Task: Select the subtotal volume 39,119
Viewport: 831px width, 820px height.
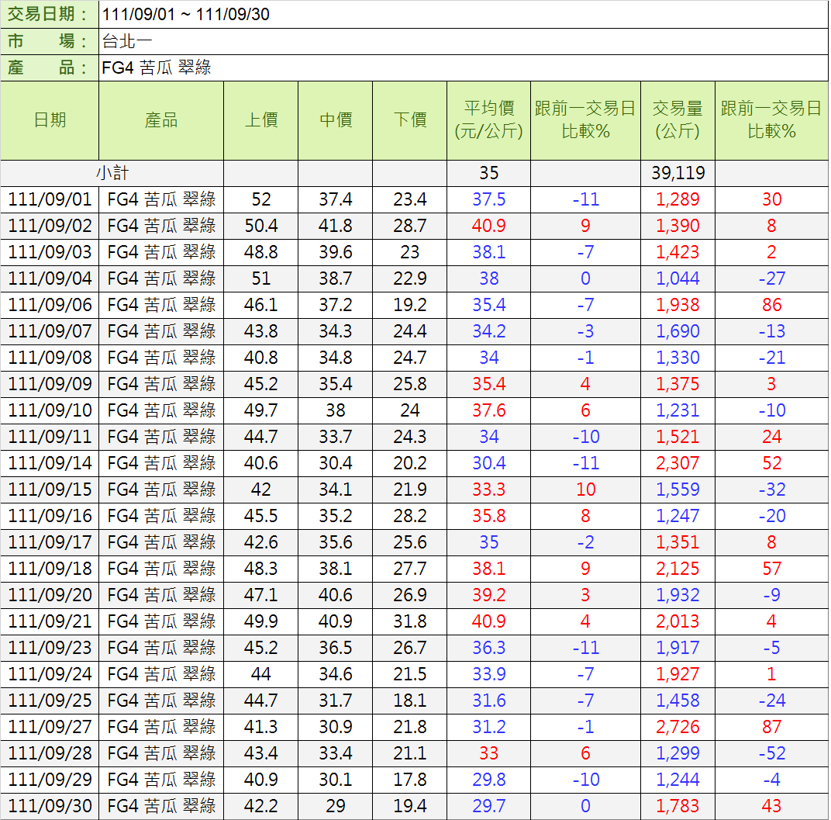Action: tap(677, 173)
